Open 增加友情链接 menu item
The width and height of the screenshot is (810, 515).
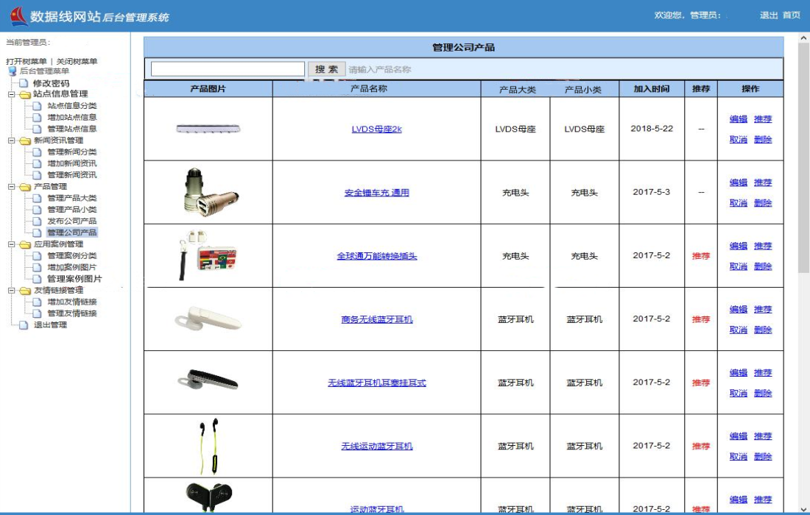pyautogui.click(x=72, y=302)
